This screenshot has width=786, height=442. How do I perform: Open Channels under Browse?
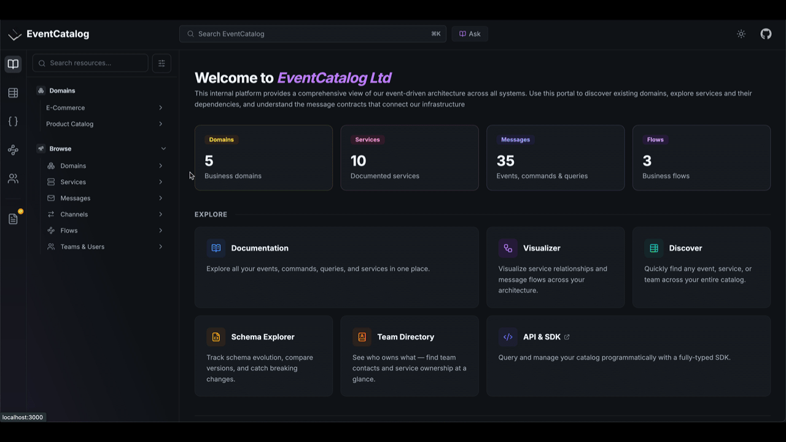(x=74, y=214)
